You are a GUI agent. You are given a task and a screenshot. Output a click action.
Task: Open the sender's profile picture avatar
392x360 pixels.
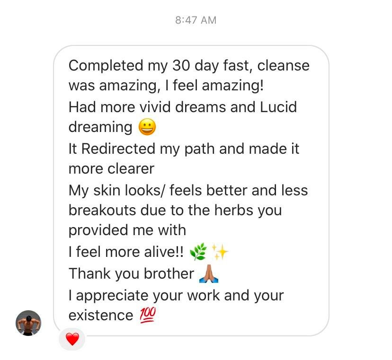click(28, 323)
